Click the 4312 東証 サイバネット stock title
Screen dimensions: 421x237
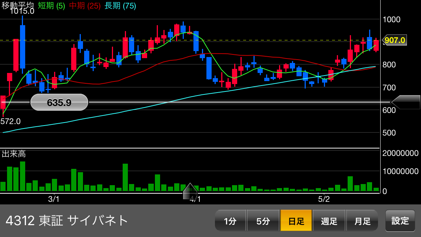click(67, 221)
